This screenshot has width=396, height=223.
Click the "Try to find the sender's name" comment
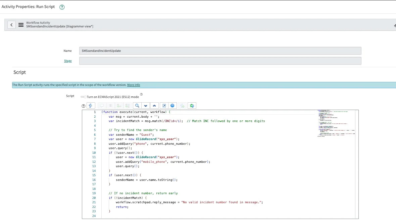point(138,130)
